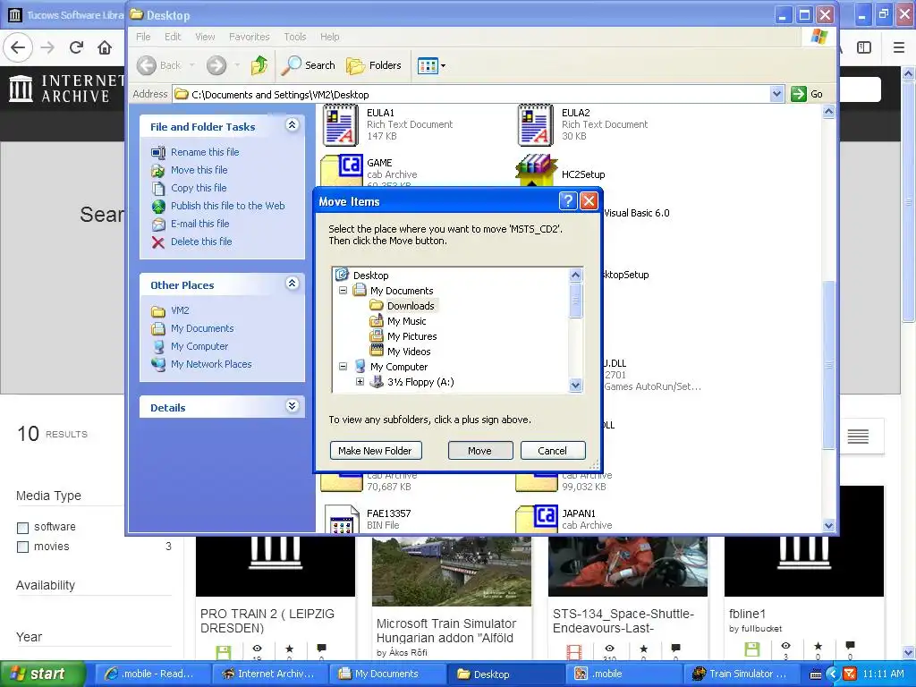Screen dimensions: 916x687
Task: Switch to My Documents taskbar button
Action: point(387,674)
